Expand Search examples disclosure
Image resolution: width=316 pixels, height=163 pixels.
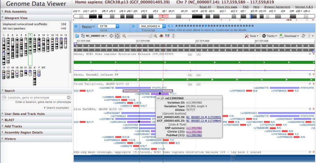pyautogui.click(x=57, y=108)
